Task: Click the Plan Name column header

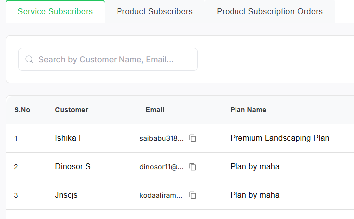Action: tap(248, 110)
